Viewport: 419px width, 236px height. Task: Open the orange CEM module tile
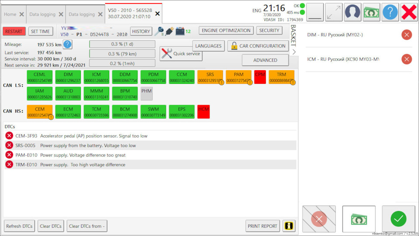coord(40,112)
